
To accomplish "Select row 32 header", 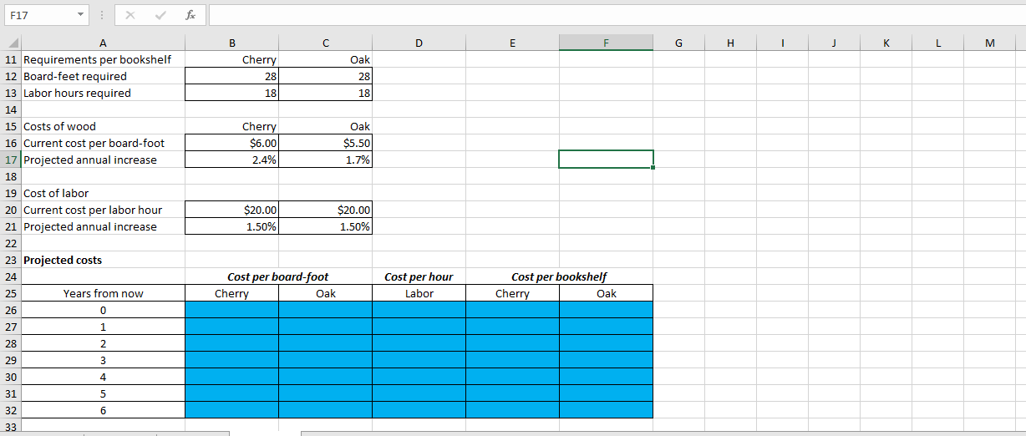I will [x=10, y=410].
